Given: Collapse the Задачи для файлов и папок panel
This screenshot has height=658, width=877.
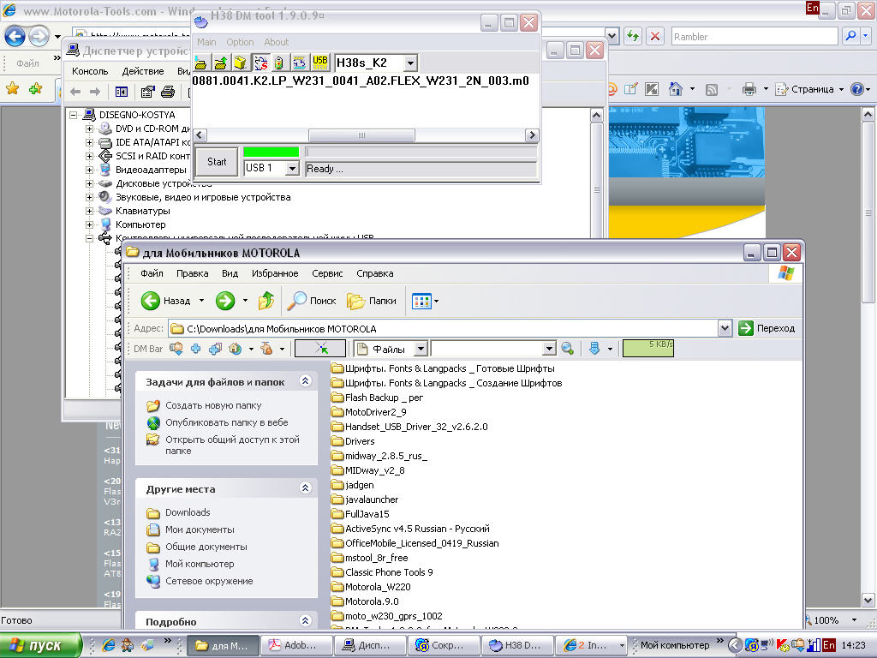Looking at the screenshot, I should [306, 381].
